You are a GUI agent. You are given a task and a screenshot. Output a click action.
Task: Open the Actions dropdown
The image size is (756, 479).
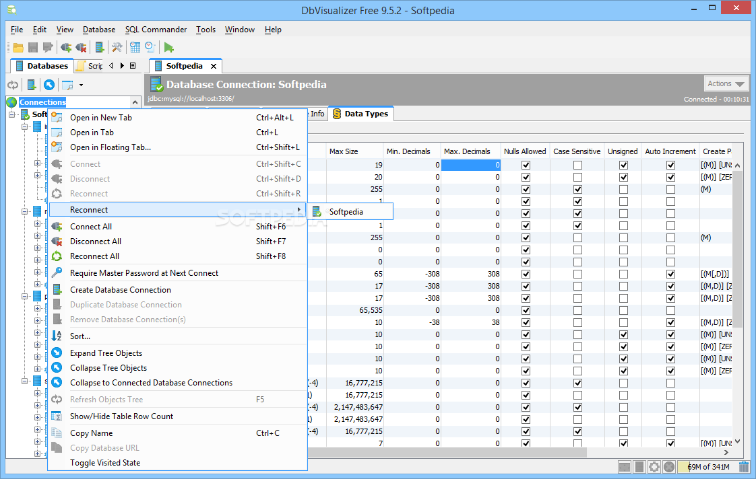point(726,84)
